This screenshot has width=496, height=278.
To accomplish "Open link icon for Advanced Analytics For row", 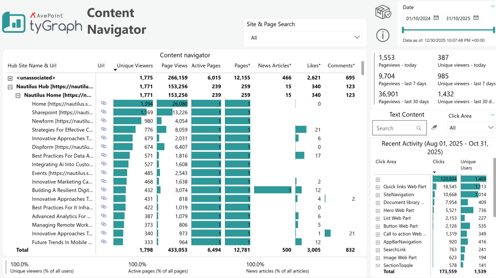I will click(104, 216).
